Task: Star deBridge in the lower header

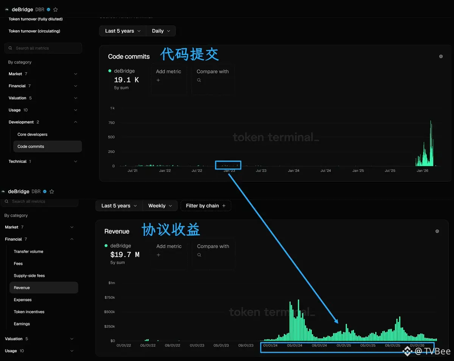Action: (x=52, y=192)
